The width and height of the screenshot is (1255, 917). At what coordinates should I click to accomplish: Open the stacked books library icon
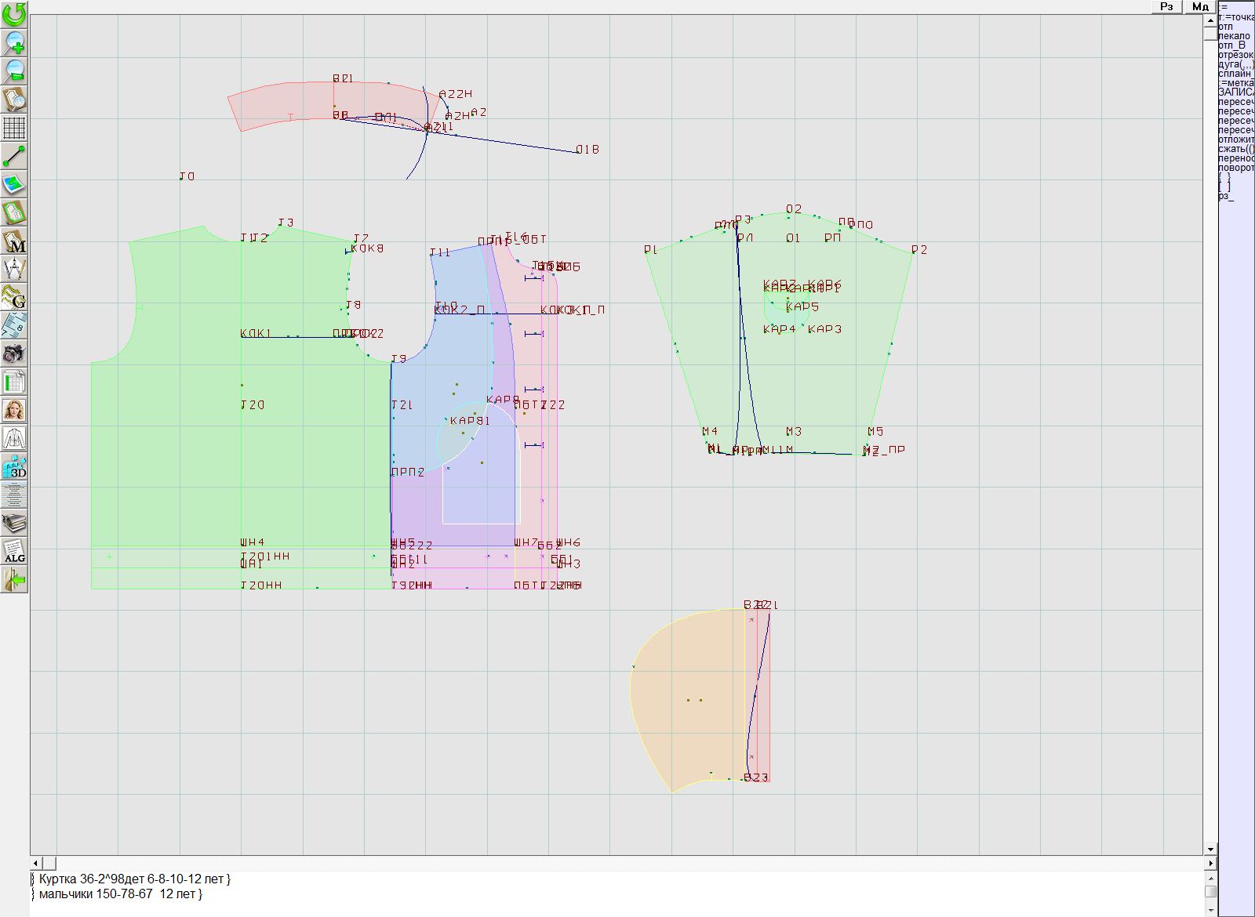click(x=14, y=523)
